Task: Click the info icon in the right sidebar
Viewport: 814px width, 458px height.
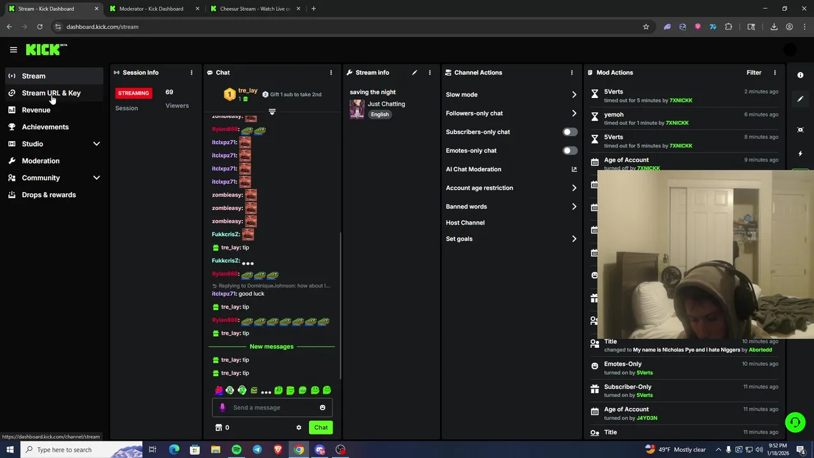Action: pyautogui.click(x=800, y=75)
